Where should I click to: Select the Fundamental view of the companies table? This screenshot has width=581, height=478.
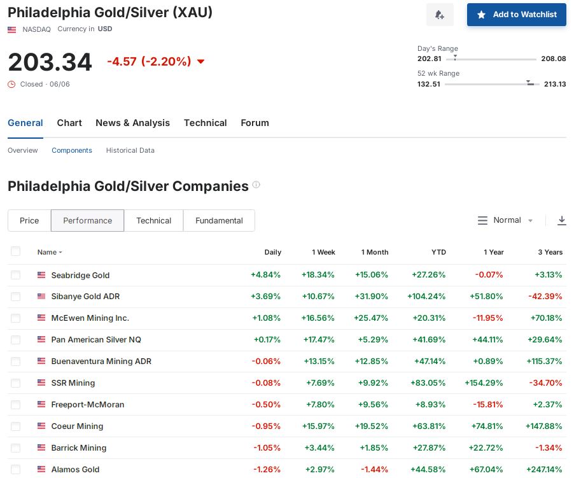219,220
